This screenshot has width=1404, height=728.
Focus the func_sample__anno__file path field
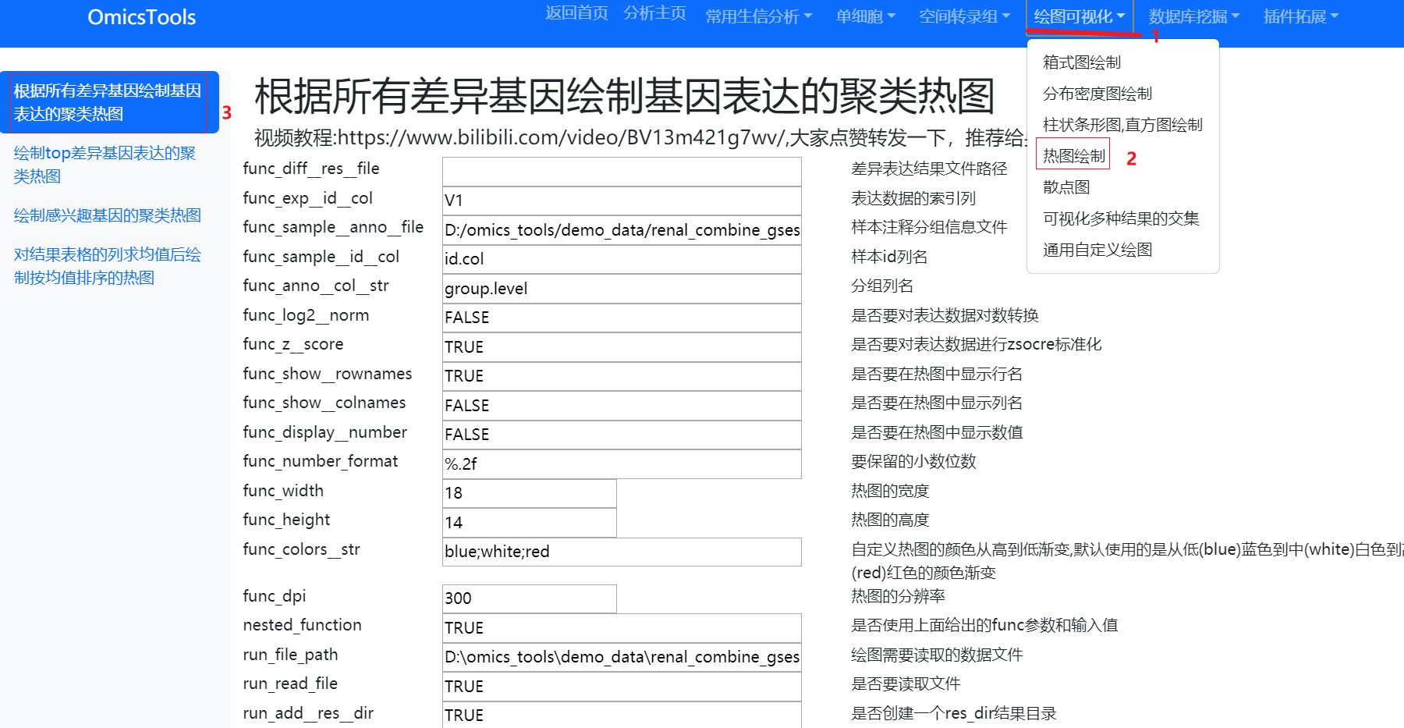tap(622, 230)
